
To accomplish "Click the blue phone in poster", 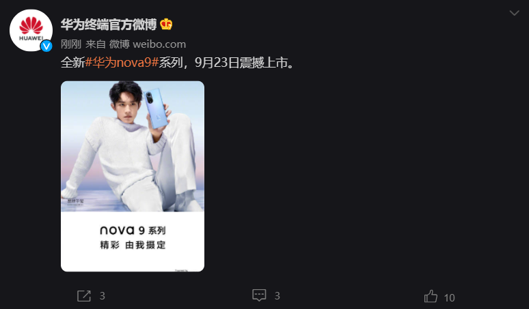I will 156,108.
